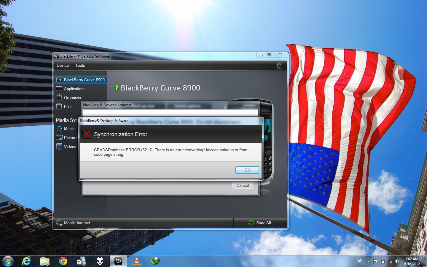Click the Media Sync section heading

pos(66,120)
